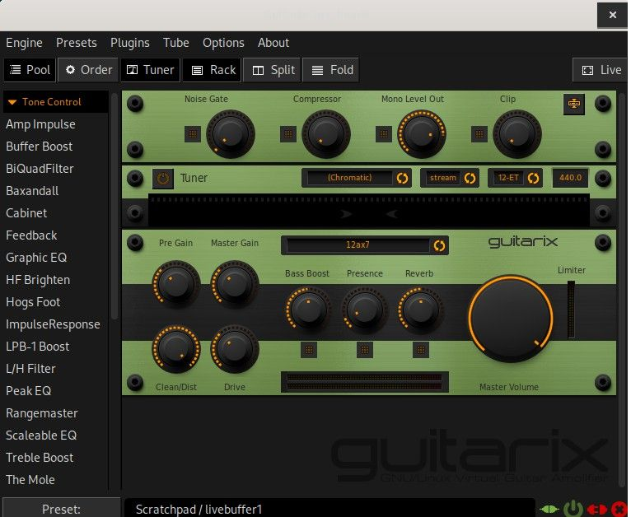Click the Noise Gate knob
Viewport: 631px width, 517px height.
tap(231, 134)
